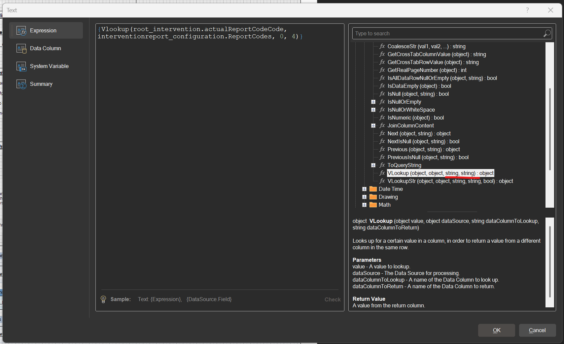Select GetRealPageNumber function
Viewport: 564px width, 344px height.
pyautogui.click(x=427, y=70)
